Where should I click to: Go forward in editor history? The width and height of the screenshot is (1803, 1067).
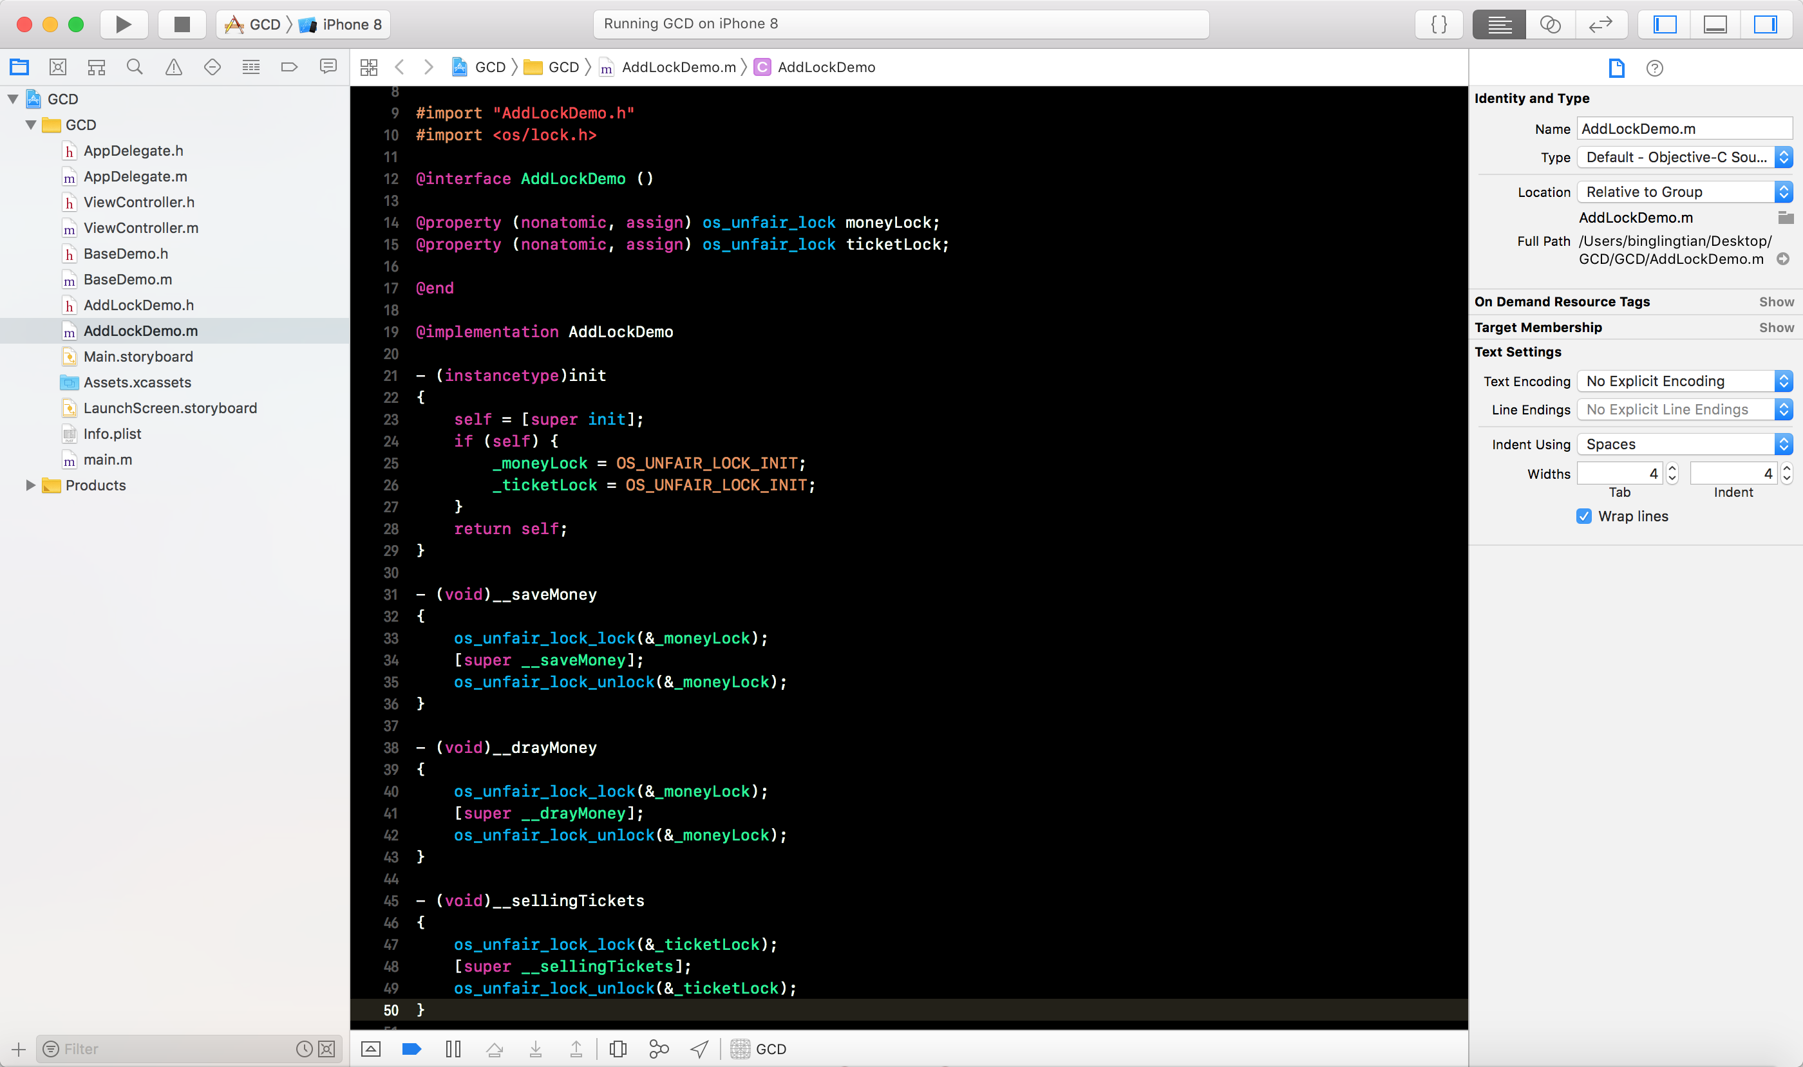pyautogui.click(x=429, y=68)
